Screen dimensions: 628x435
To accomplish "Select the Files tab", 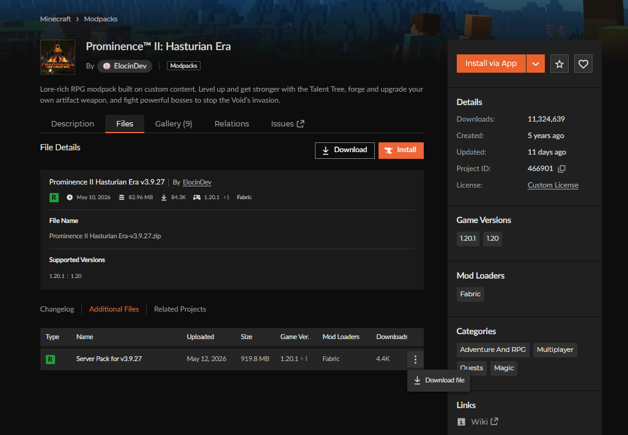I will pos(125,123).
